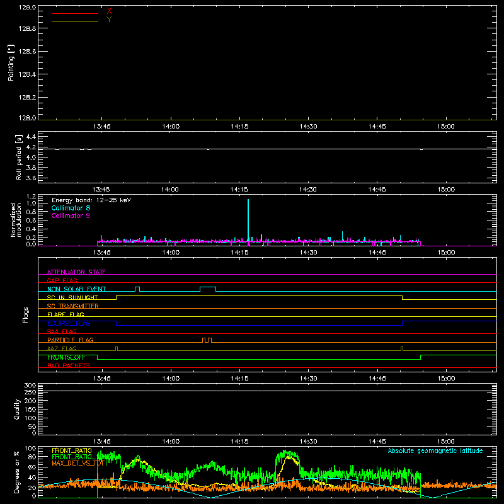This screenshot has height=504, width=504.
Task: Click the FRONTS_OFF flag label
Action: tap(66, 357)
